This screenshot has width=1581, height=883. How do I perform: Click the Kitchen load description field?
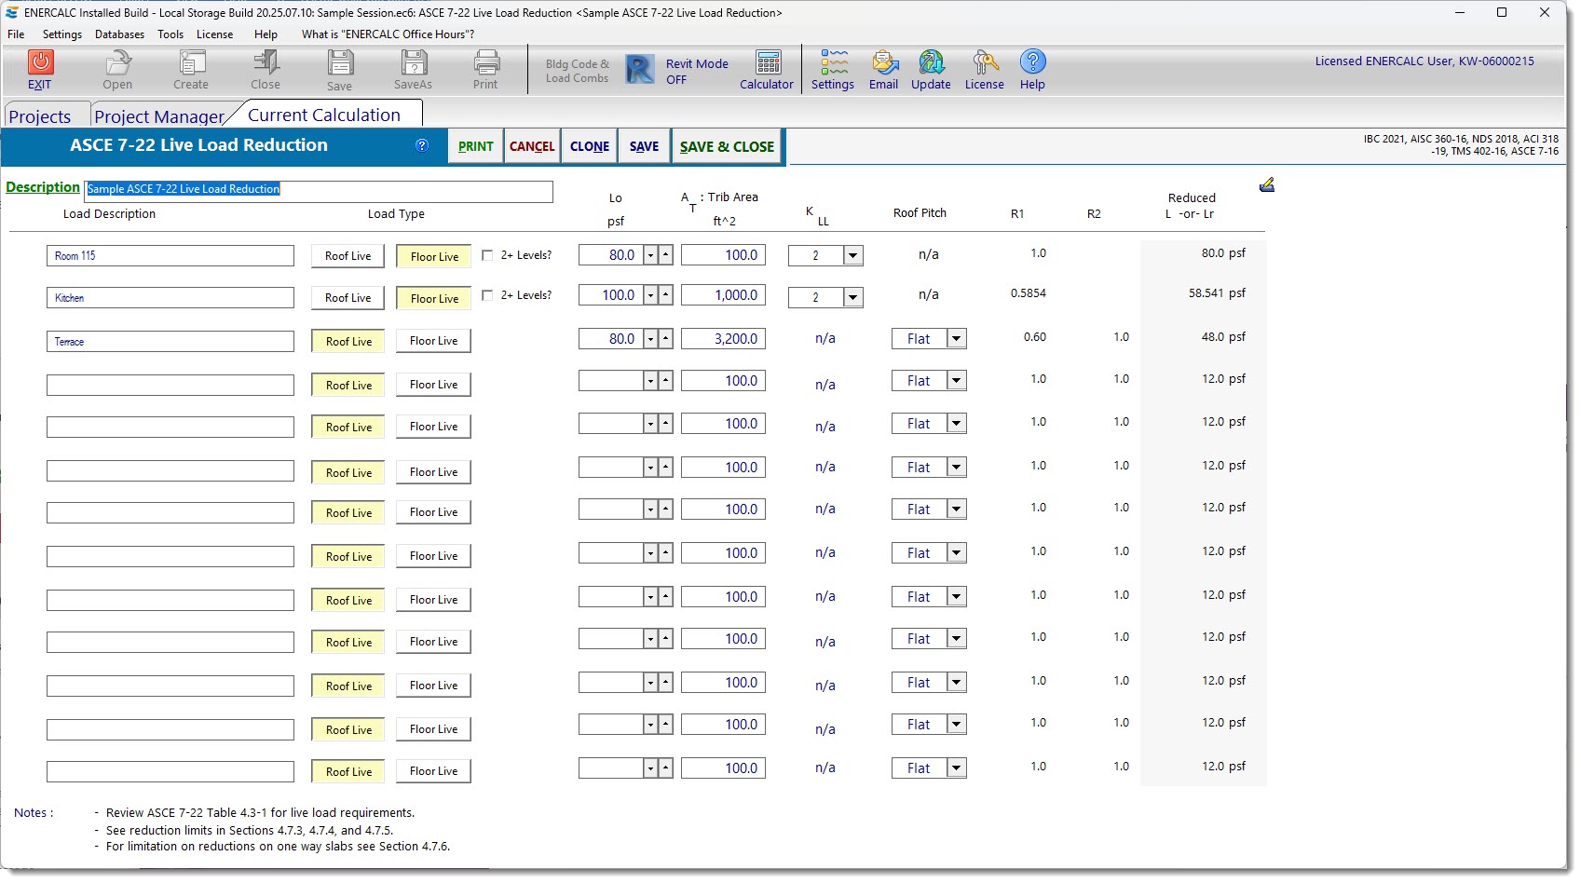coord(170,298)
